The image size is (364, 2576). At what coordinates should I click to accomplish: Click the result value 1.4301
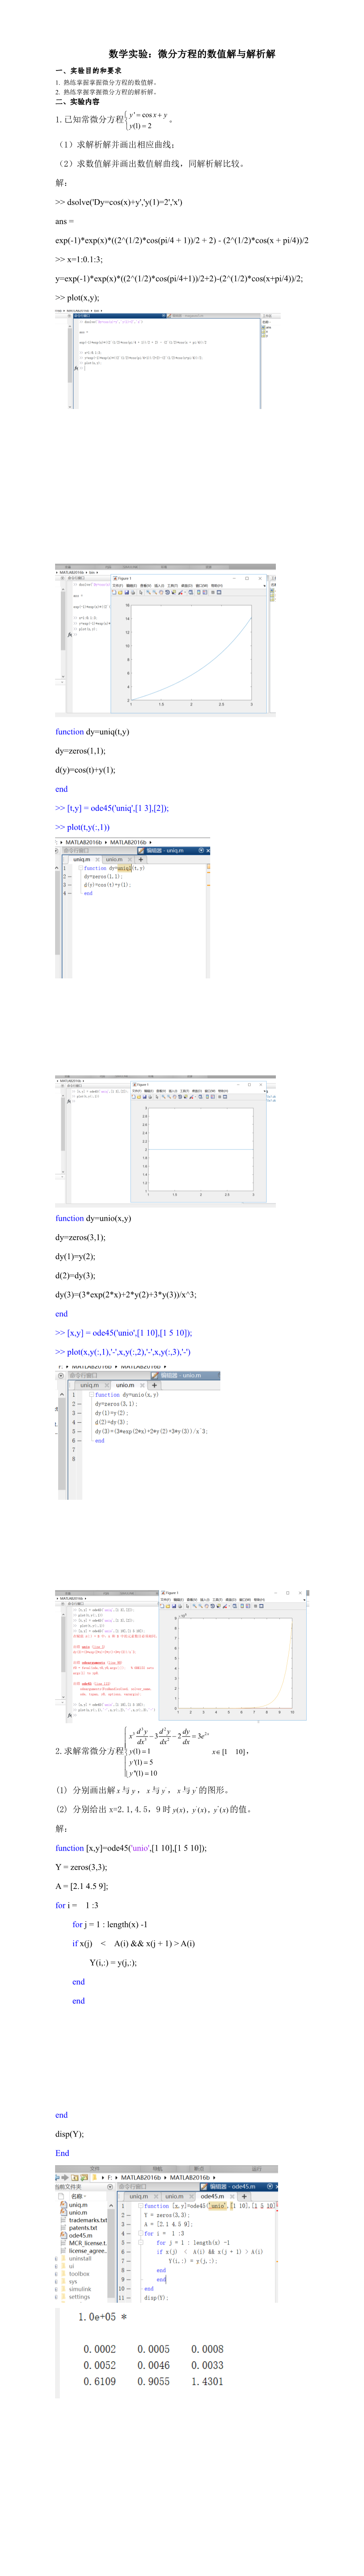point(207,2381)
